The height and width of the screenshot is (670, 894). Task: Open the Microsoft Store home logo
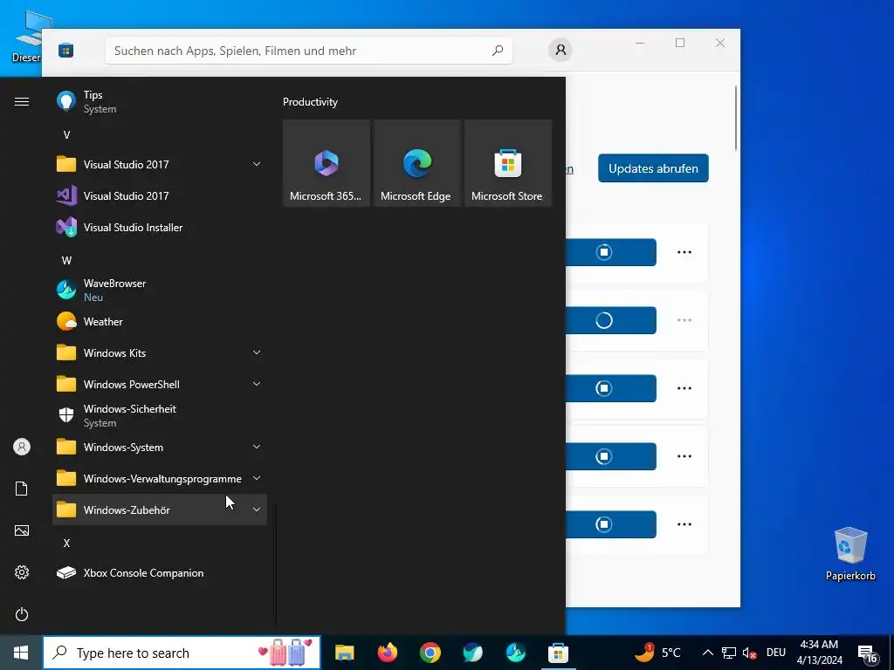click(65, 50)
